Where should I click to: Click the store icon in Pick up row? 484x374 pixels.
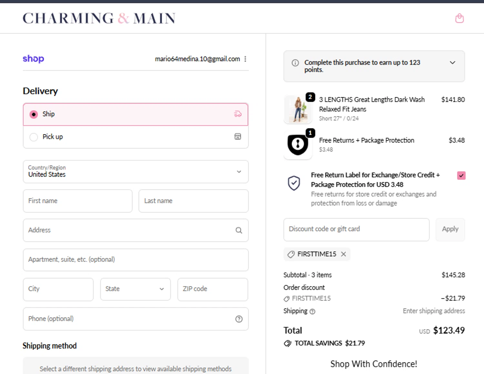pyautogui.click(x=238, y=137)
